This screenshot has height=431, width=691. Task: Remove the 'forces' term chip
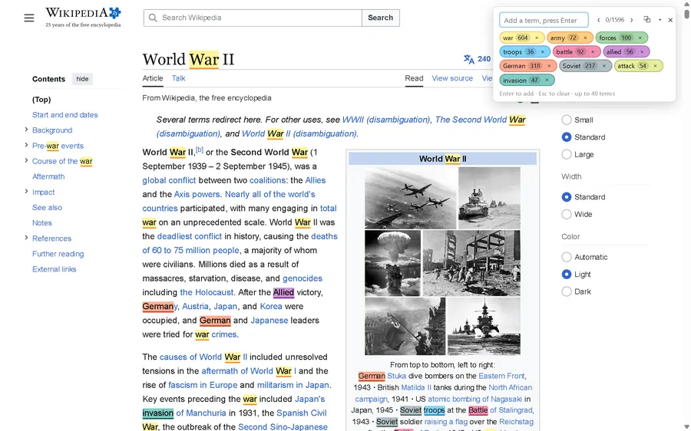click(x=640, y=38)
